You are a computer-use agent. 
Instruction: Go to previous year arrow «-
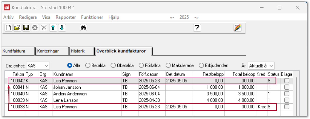pos(172,17)
